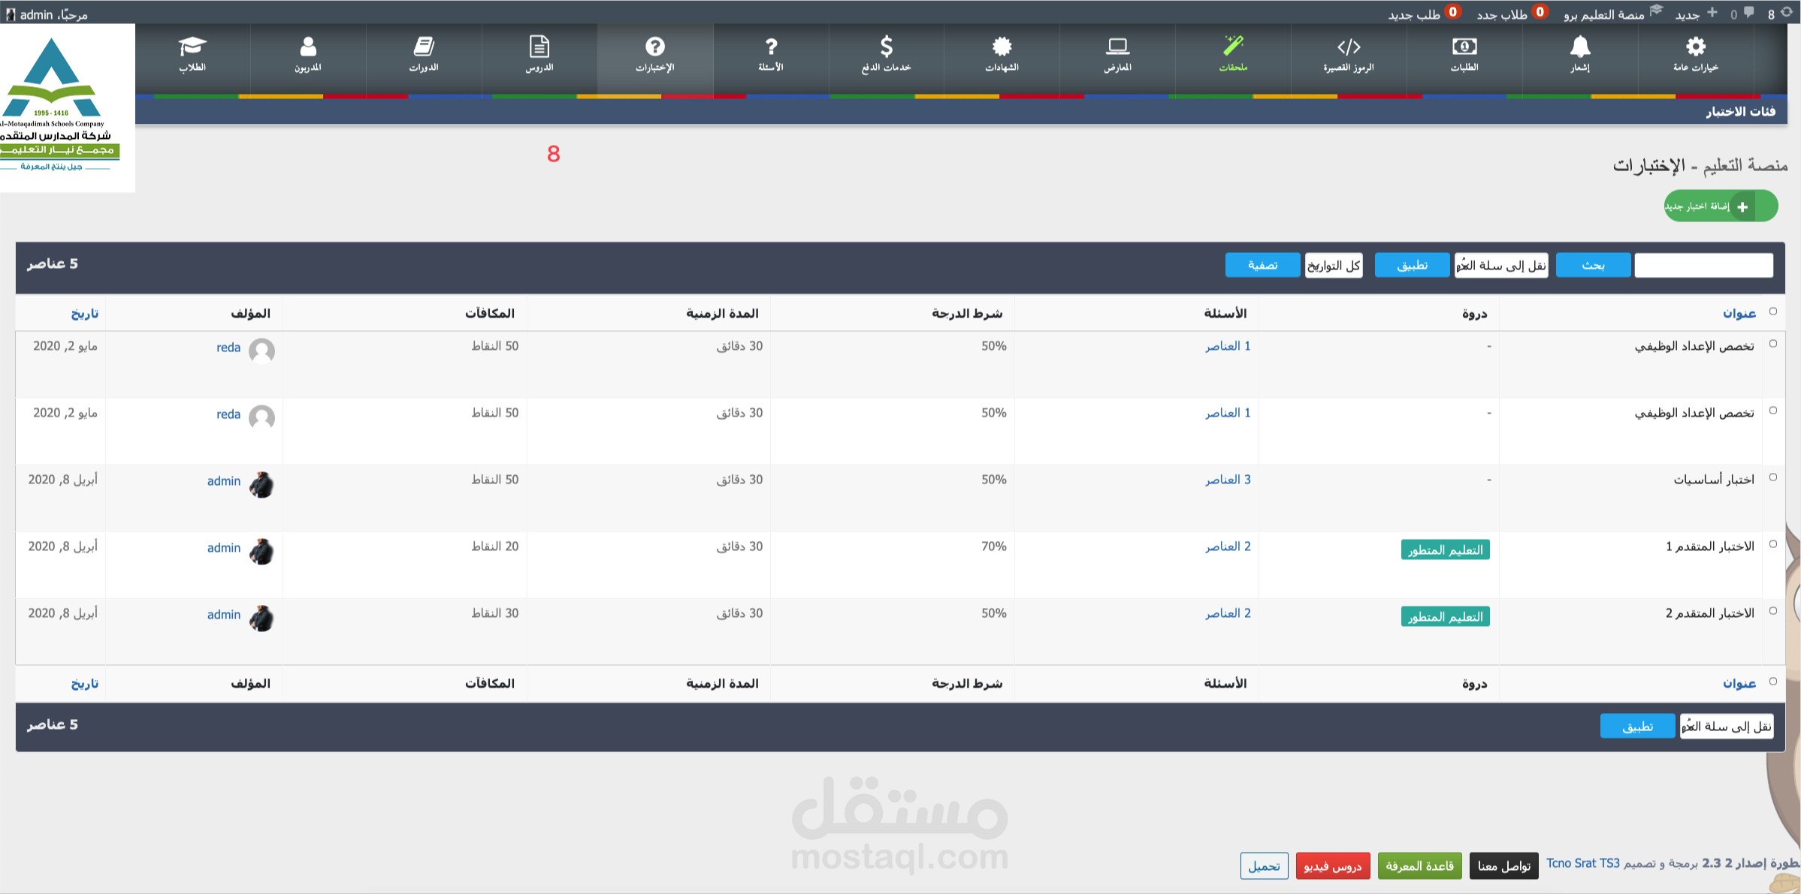Image resolution: width=1801 pixels, height=894 pixels.
Task: Open general options gear icon
Action: (1696, 47)
